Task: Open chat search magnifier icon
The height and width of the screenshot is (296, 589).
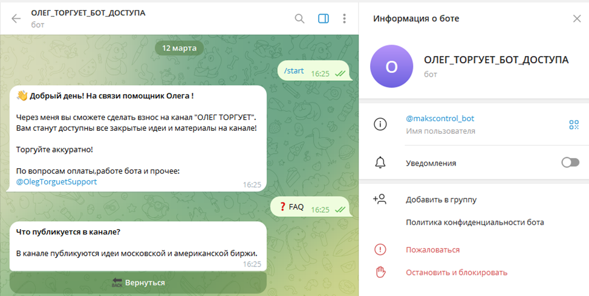Action: [299, 18]
